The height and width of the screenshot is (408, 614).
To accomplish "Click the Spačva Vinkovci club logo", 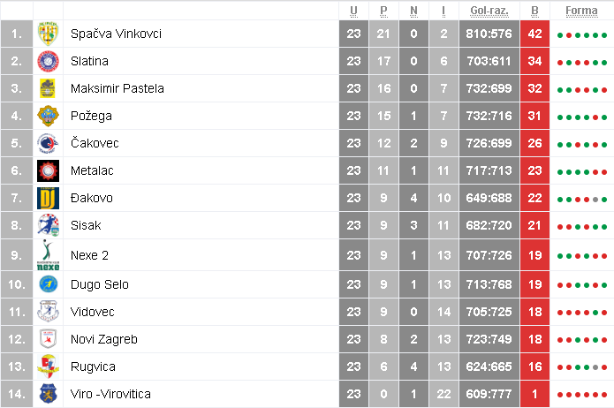I will [x=47, y=34].
